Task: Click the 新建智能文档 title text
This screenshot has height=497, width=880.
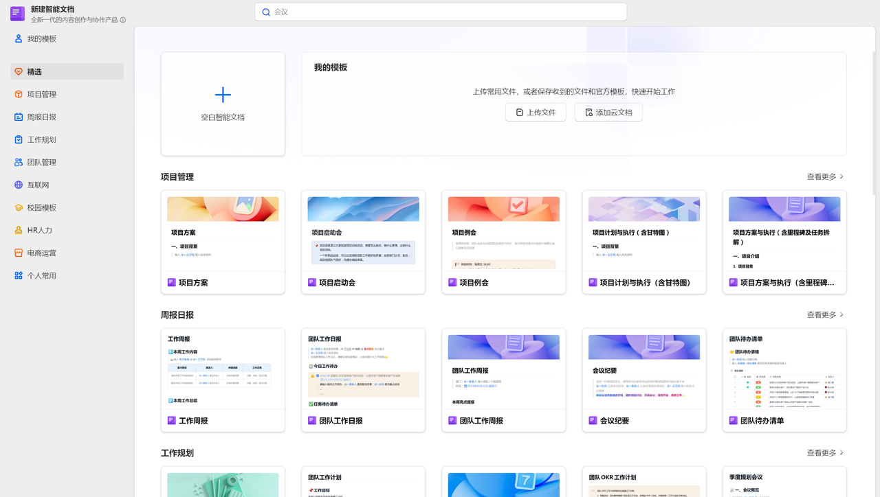Action: (52, 9)
